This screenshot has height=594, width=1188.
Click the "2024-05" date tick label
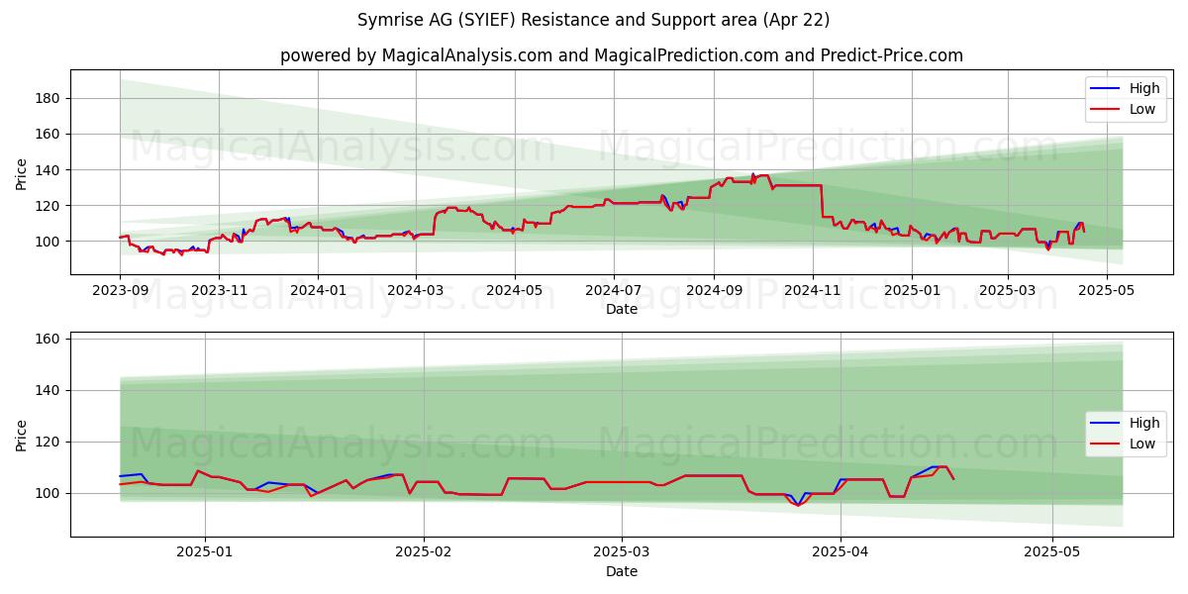[514, 290]
